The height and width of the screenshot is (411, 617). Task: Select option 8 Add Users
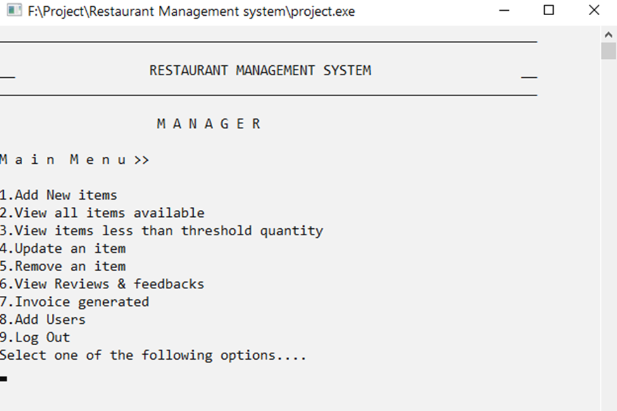[42, 319]
